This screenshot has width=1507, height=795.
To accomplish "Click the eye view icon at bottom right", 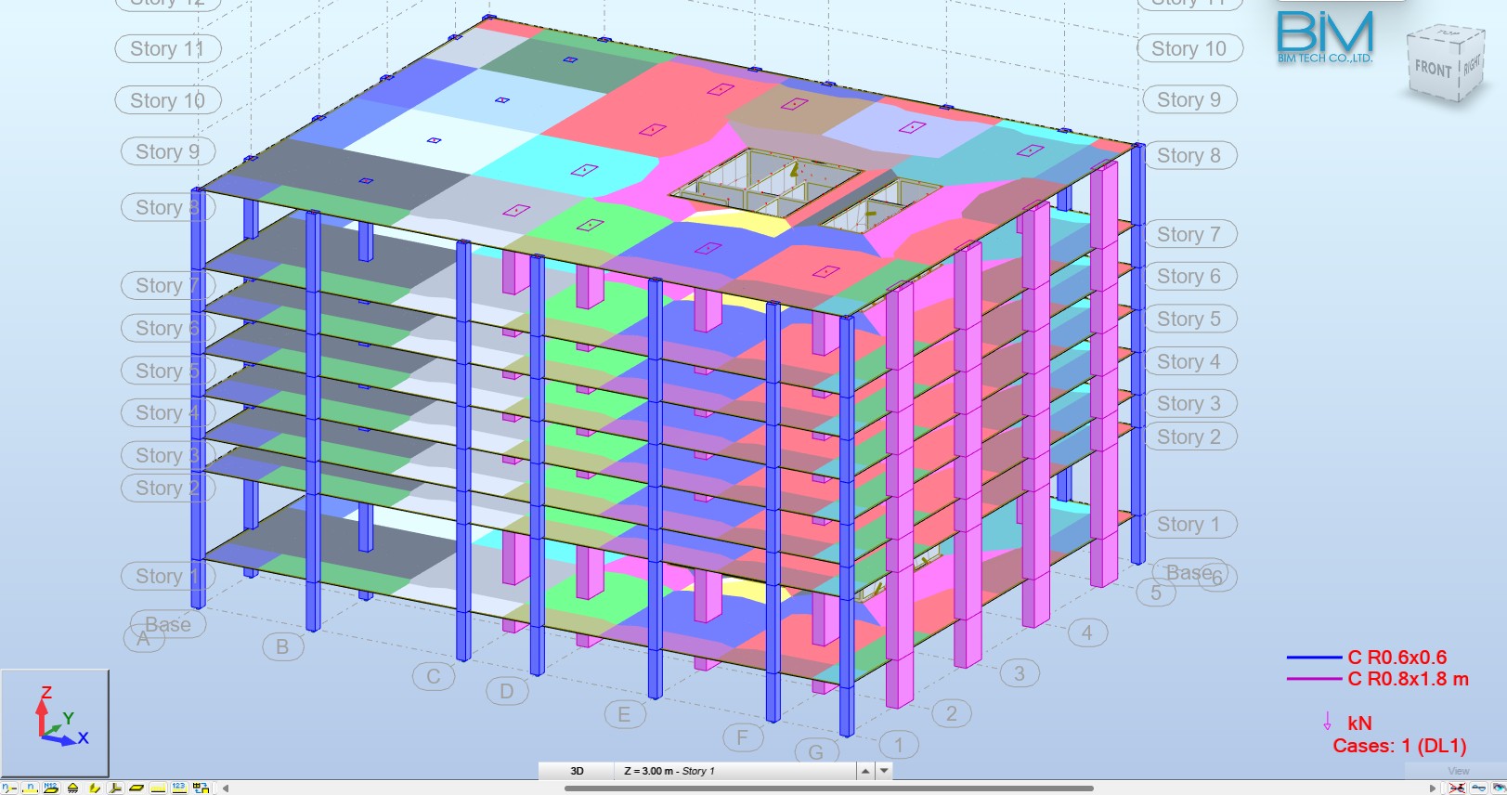I will pyautogui.click(x=1499, y=788).
